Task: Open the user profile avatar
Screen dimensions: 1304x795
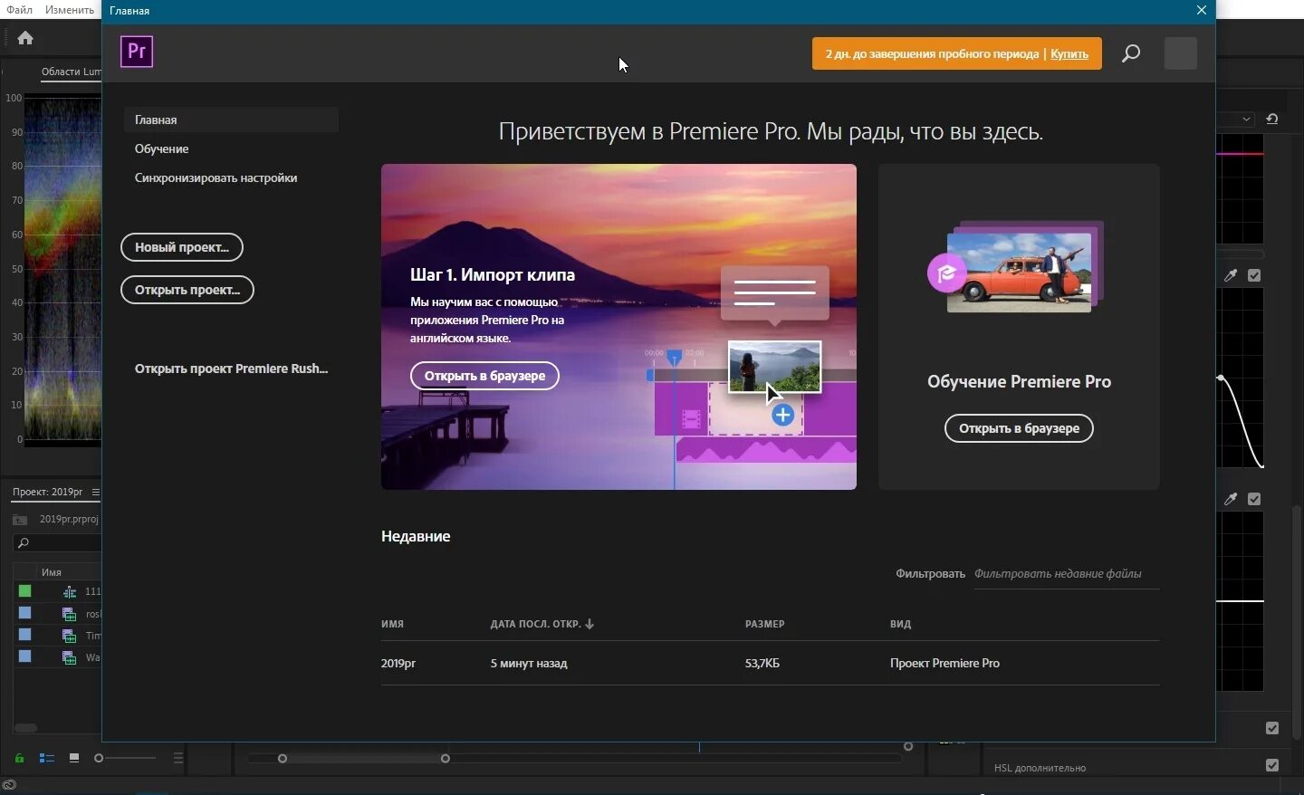Action: coord(1181,53)
